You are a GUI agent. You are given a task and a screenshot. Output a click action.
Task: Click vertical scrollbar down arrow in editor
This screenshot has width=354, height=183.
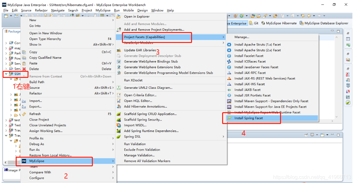[337, 117]
